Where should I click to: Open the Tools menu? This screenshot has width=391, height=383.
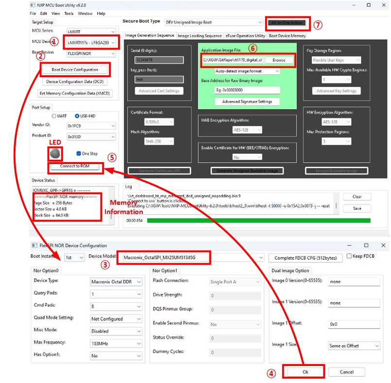tap(69, 14)
